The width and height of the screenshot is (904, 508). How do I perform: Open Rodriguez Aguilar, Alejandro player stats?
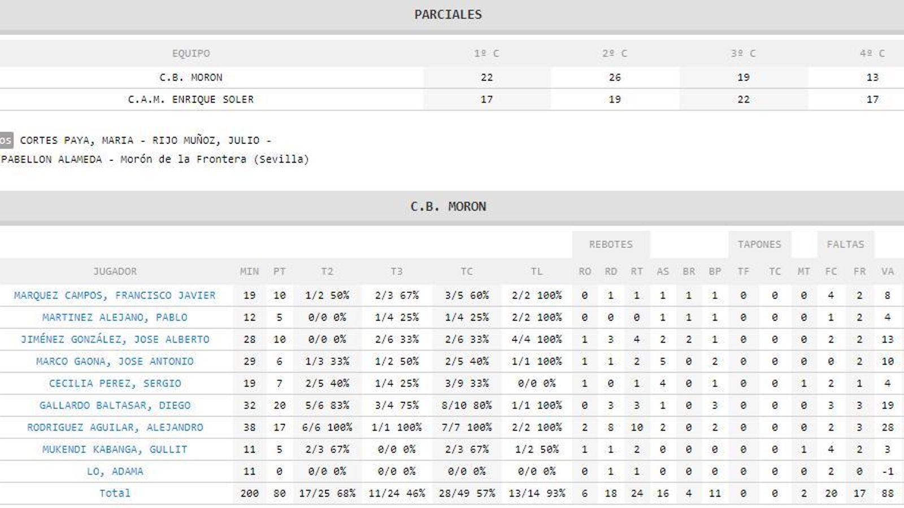115,427
